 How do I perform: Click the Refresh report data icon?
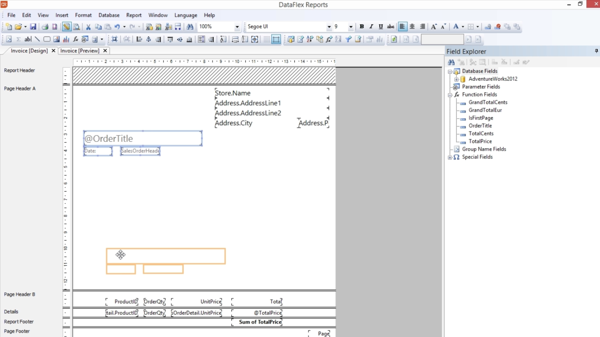tap(394, 39)
